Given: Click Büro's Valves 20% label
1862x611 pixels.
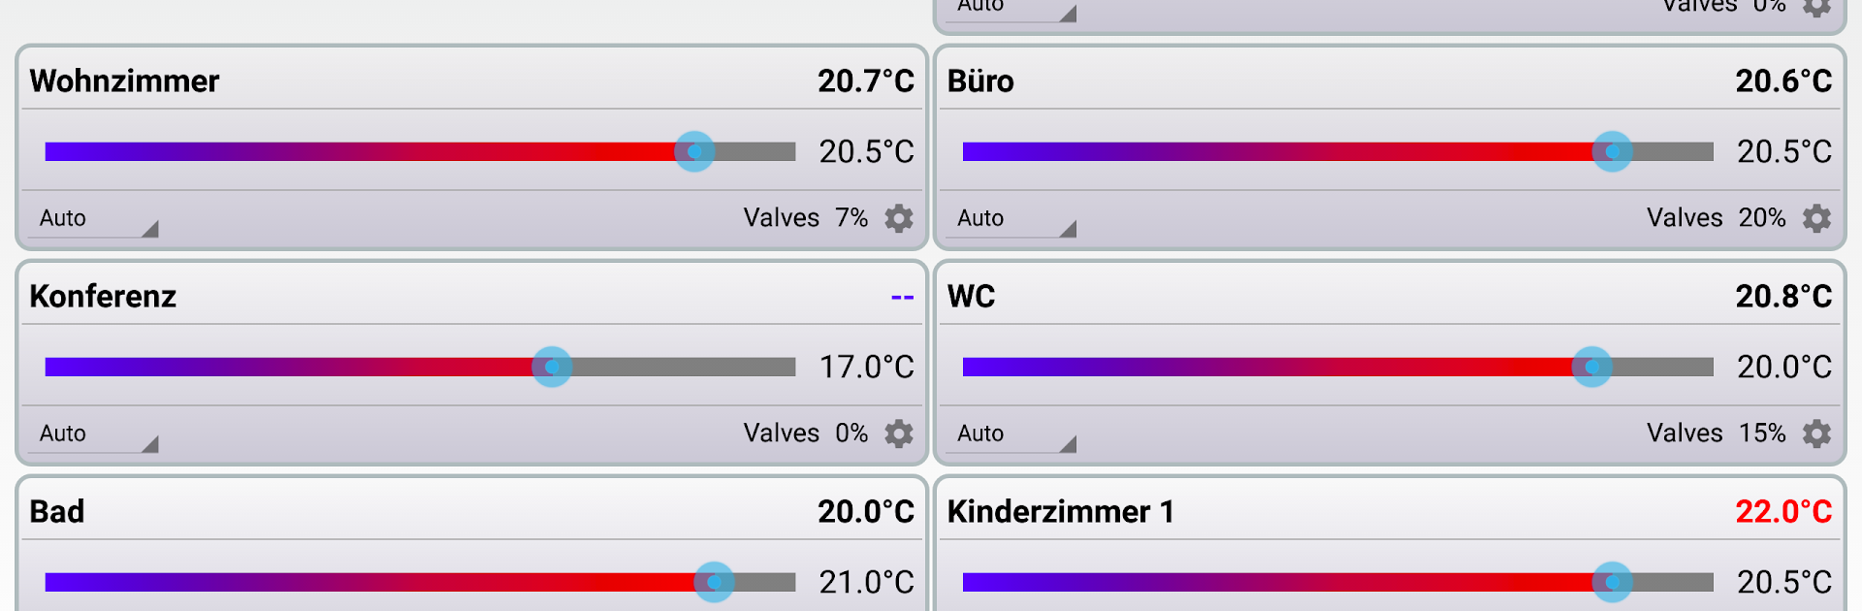Looking at the screenshot, I should click(x=1716, y=218).
